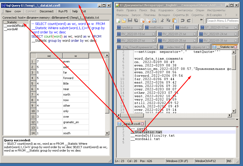Image resolution: width=243 pixels, height=166 pixels.
Task: Click the Open file folder icon
Action: [x=124, y=20]
